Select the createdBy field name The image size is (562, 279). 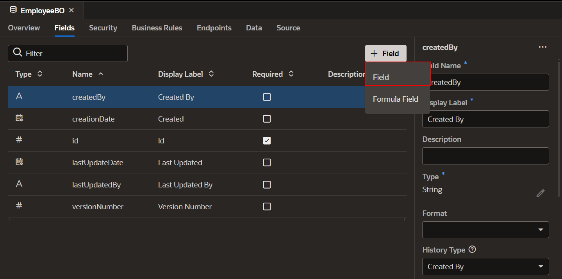(x=89, y=97)
